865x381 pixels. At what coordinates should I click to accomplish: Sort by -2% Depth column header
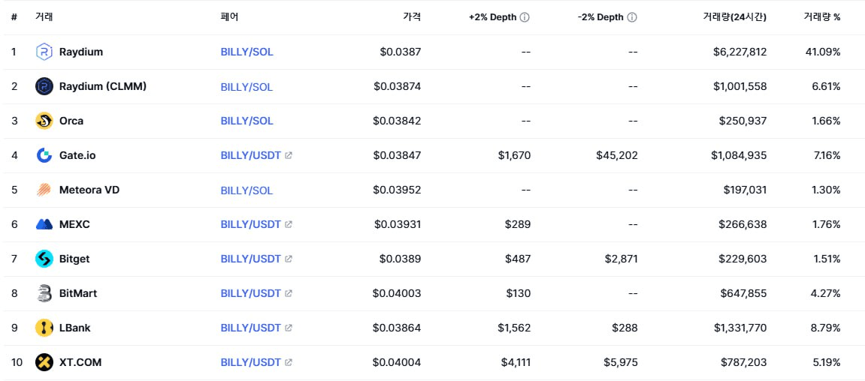pos(600,17)
